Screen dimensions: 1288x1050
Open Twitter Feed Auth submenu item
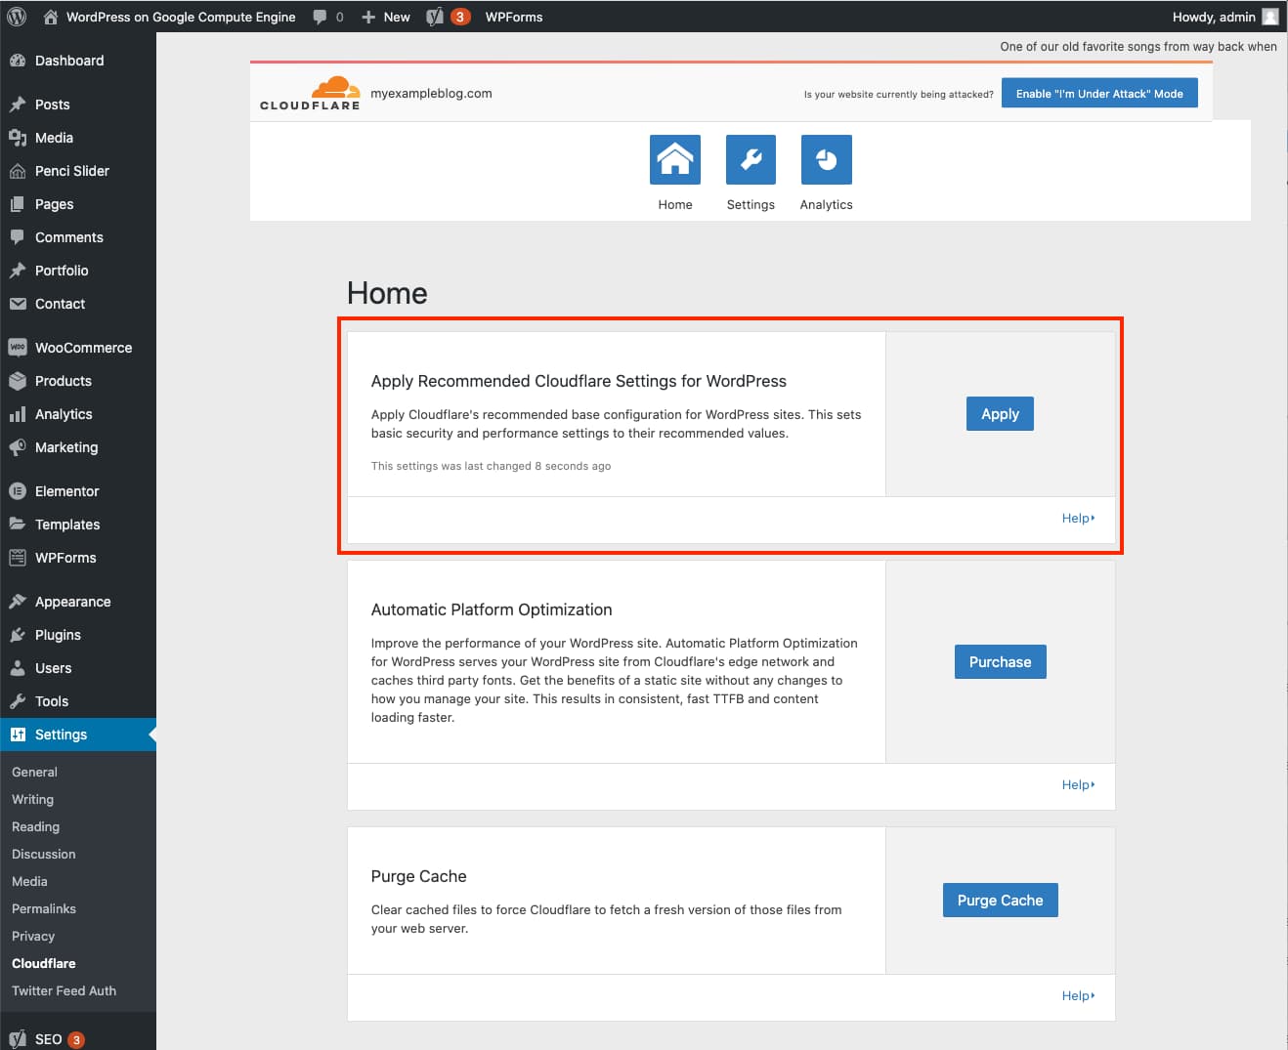64,990
